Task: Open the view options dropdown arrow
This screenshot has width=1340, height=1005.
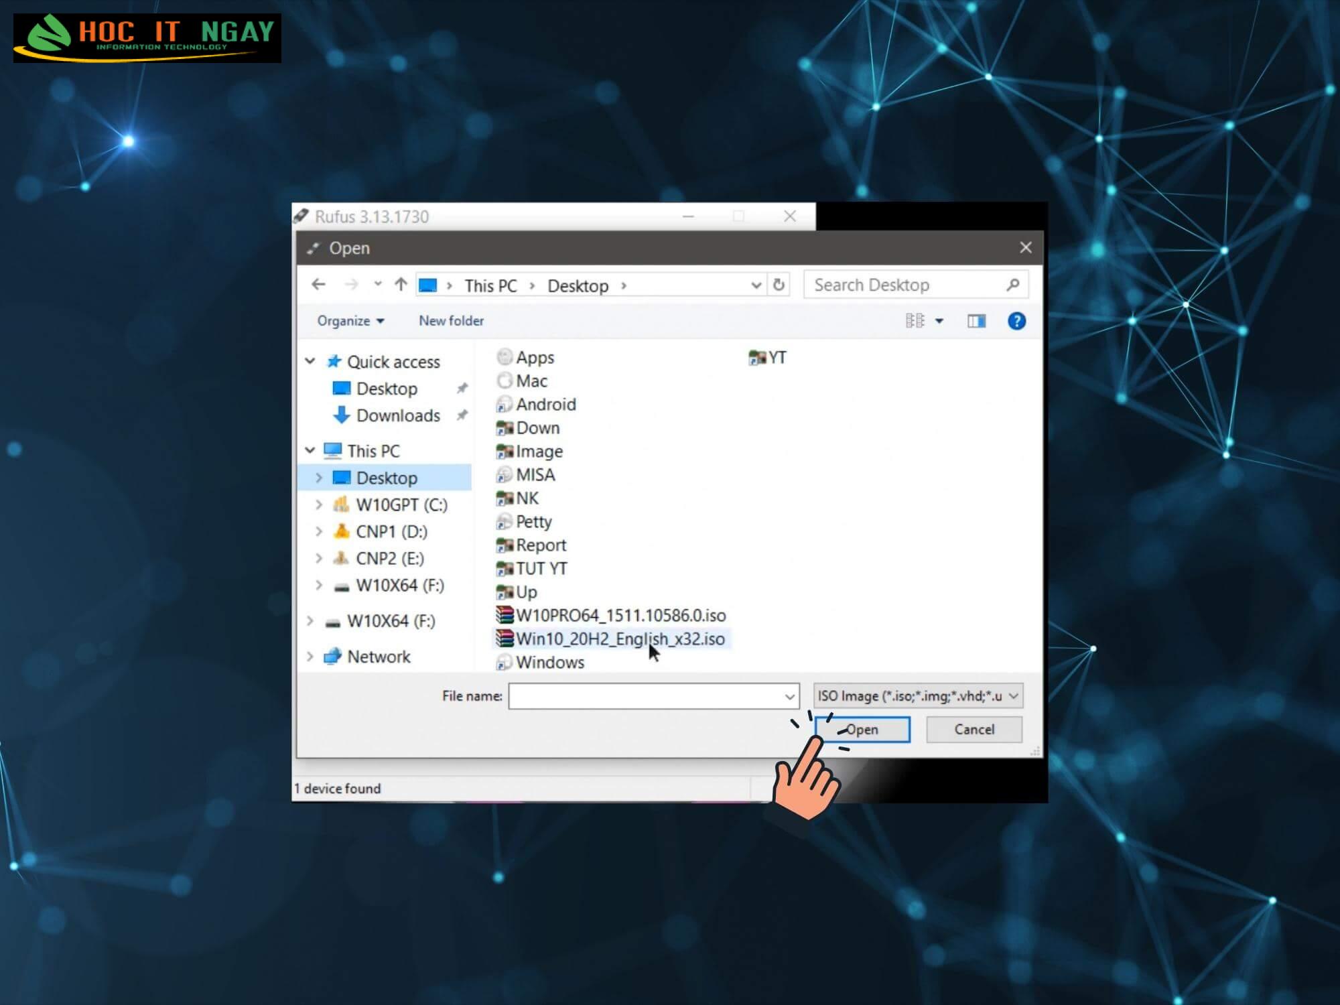Action: (x=939, y=322)
